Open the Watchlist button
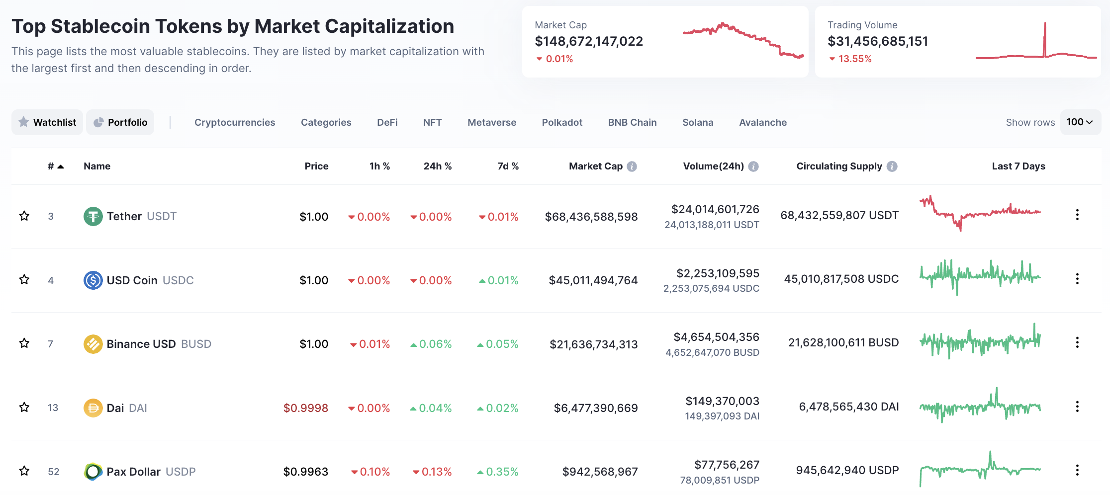 point(47,122)
